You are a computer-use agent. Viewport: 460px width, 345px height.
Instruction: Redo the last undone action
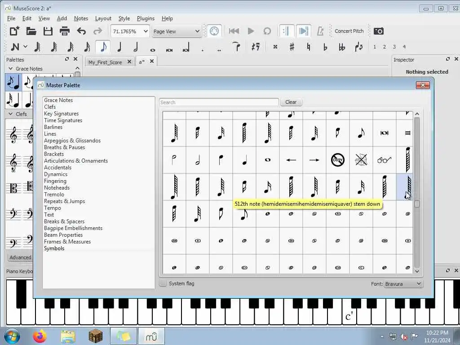[97, 31]
